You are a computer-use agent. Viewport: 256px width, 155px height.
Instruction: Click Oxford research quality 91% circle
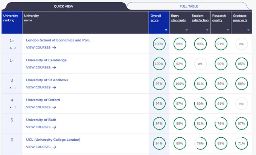pyautogui.click(x=221, y=103)
